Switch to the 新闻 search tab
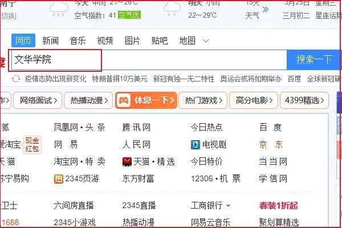 click(x=50, y=40)
